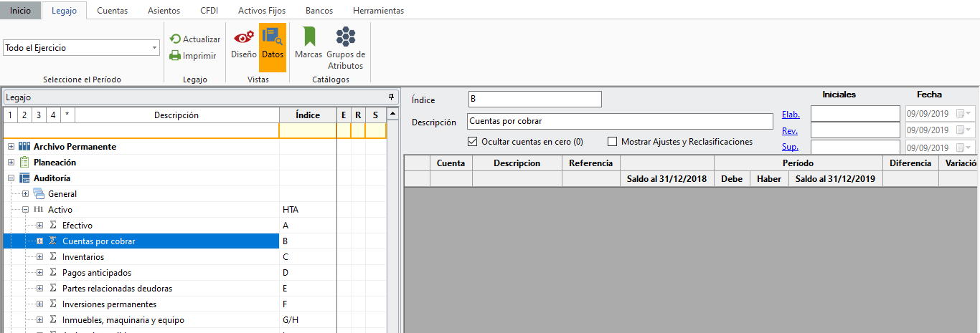
Task: Select Inventarios in the tree
Action: pyautogui.click(x=83, y=257)
